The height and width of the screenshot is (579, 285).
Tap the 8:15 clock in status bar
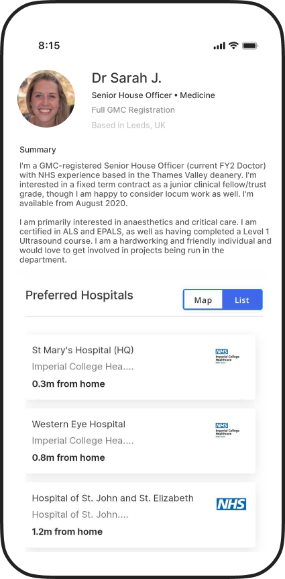coord(49,46)
